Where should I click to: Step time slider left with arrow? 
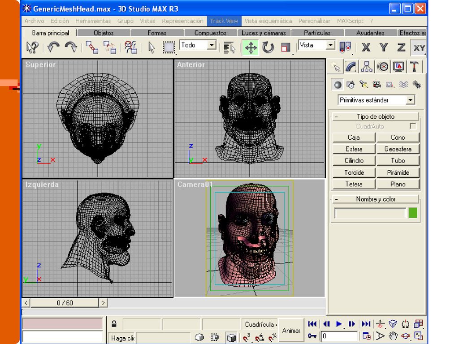pos(26,303)
